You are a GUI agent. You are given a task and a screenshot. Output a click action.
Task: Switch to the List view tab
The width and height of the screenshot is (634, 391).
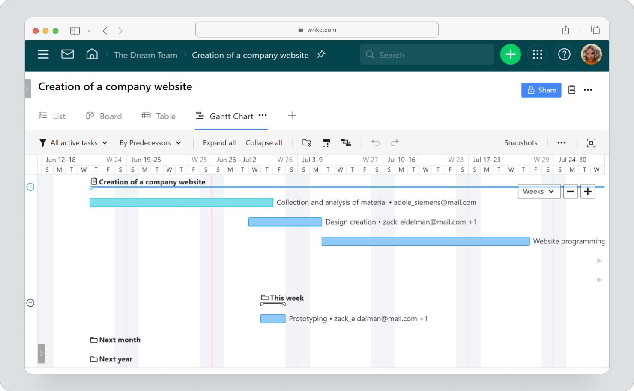(x=52, y=116)
